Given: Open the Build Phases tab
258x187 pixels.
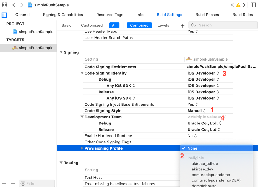Looking at the screenshot, I should tap(207, 15).
